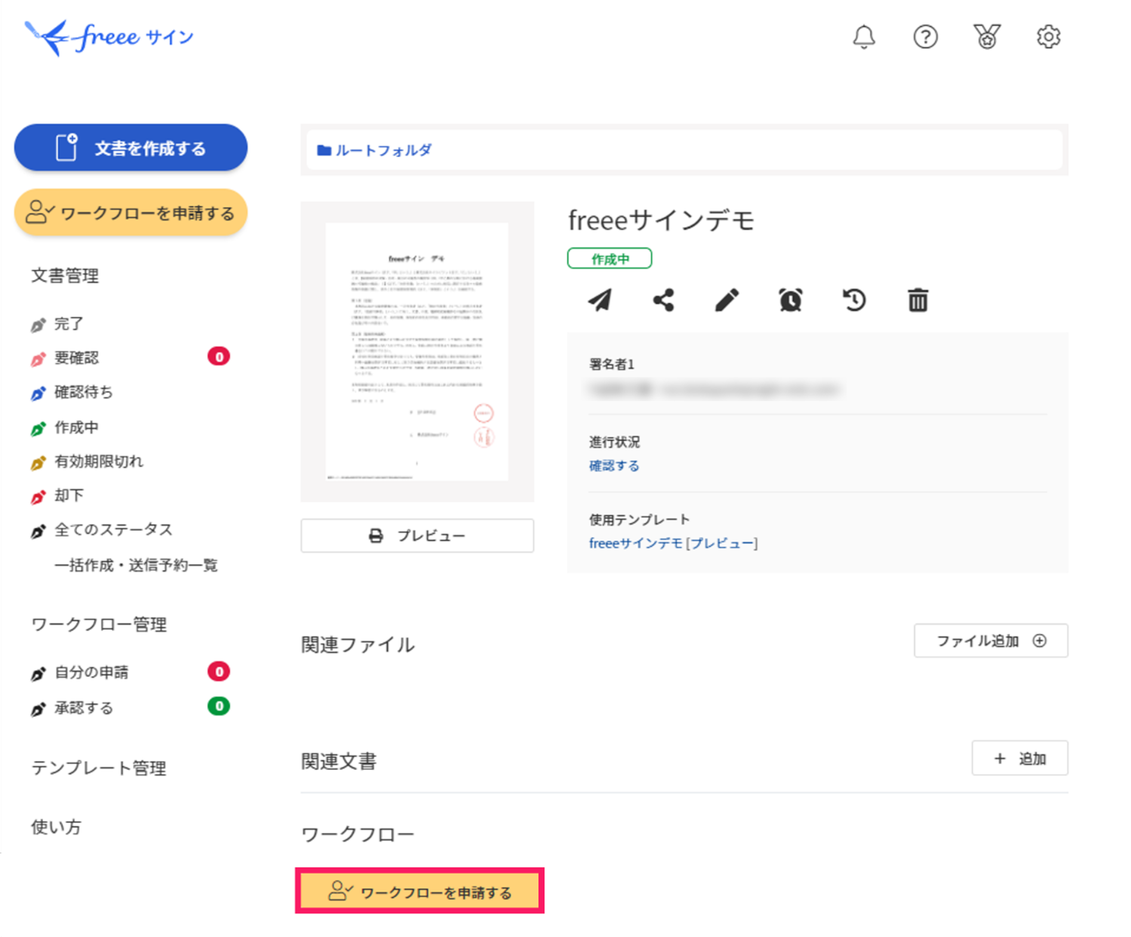This screenshot has width=1131, height=937.
Task: Click bottom ワークフローを申請する button
Action: pos(420,891)
